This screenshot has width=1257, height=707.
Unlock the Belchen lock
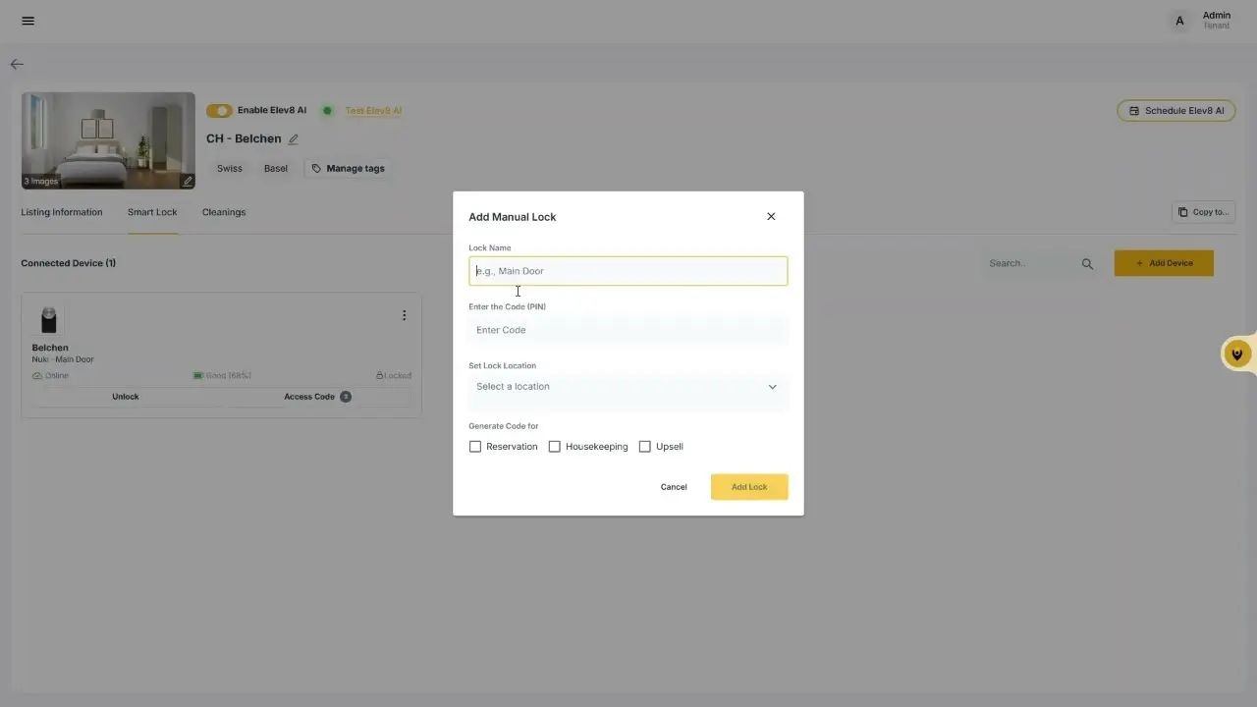coord(126,397)
